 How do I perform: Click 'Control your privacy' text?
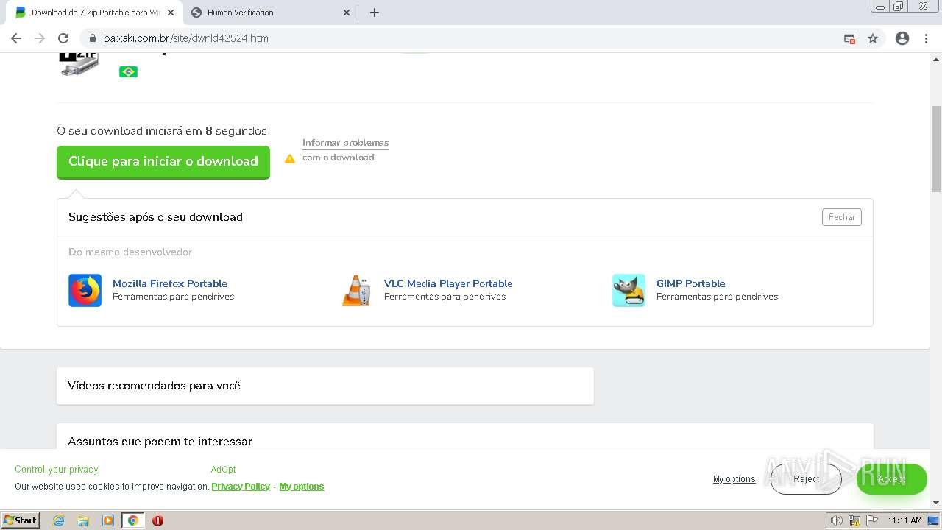pyautogui.click(x=57, y=470)
